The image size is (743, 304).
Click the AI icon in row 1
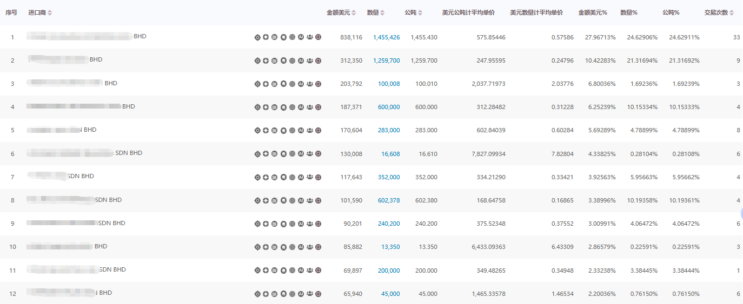(x=301, y=37)
